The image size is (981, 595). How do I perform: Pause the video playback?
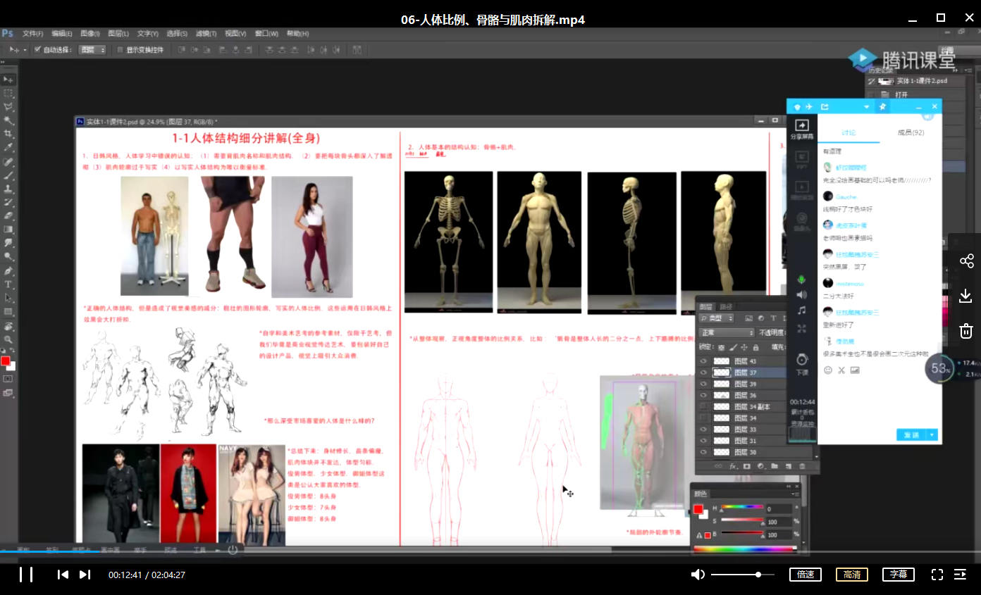tap(26, 575)
